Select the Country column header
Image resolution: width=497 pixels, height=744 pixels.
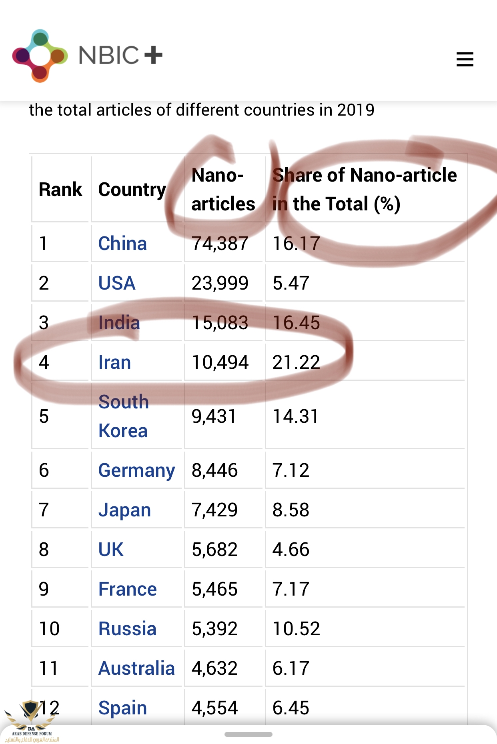pos(132,189)
